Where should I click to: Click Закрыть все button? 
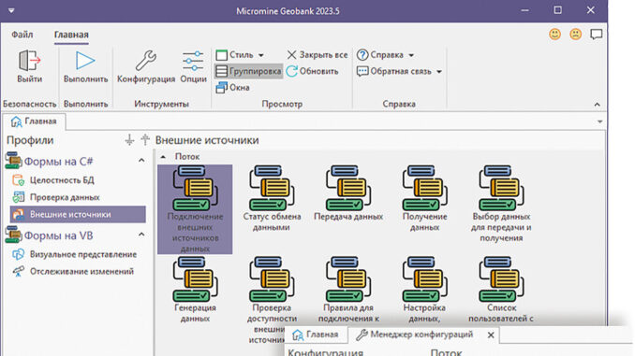317,54
